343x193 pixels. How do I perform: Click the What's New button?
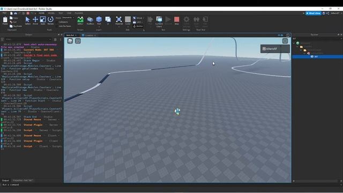(x=313, y=13)
